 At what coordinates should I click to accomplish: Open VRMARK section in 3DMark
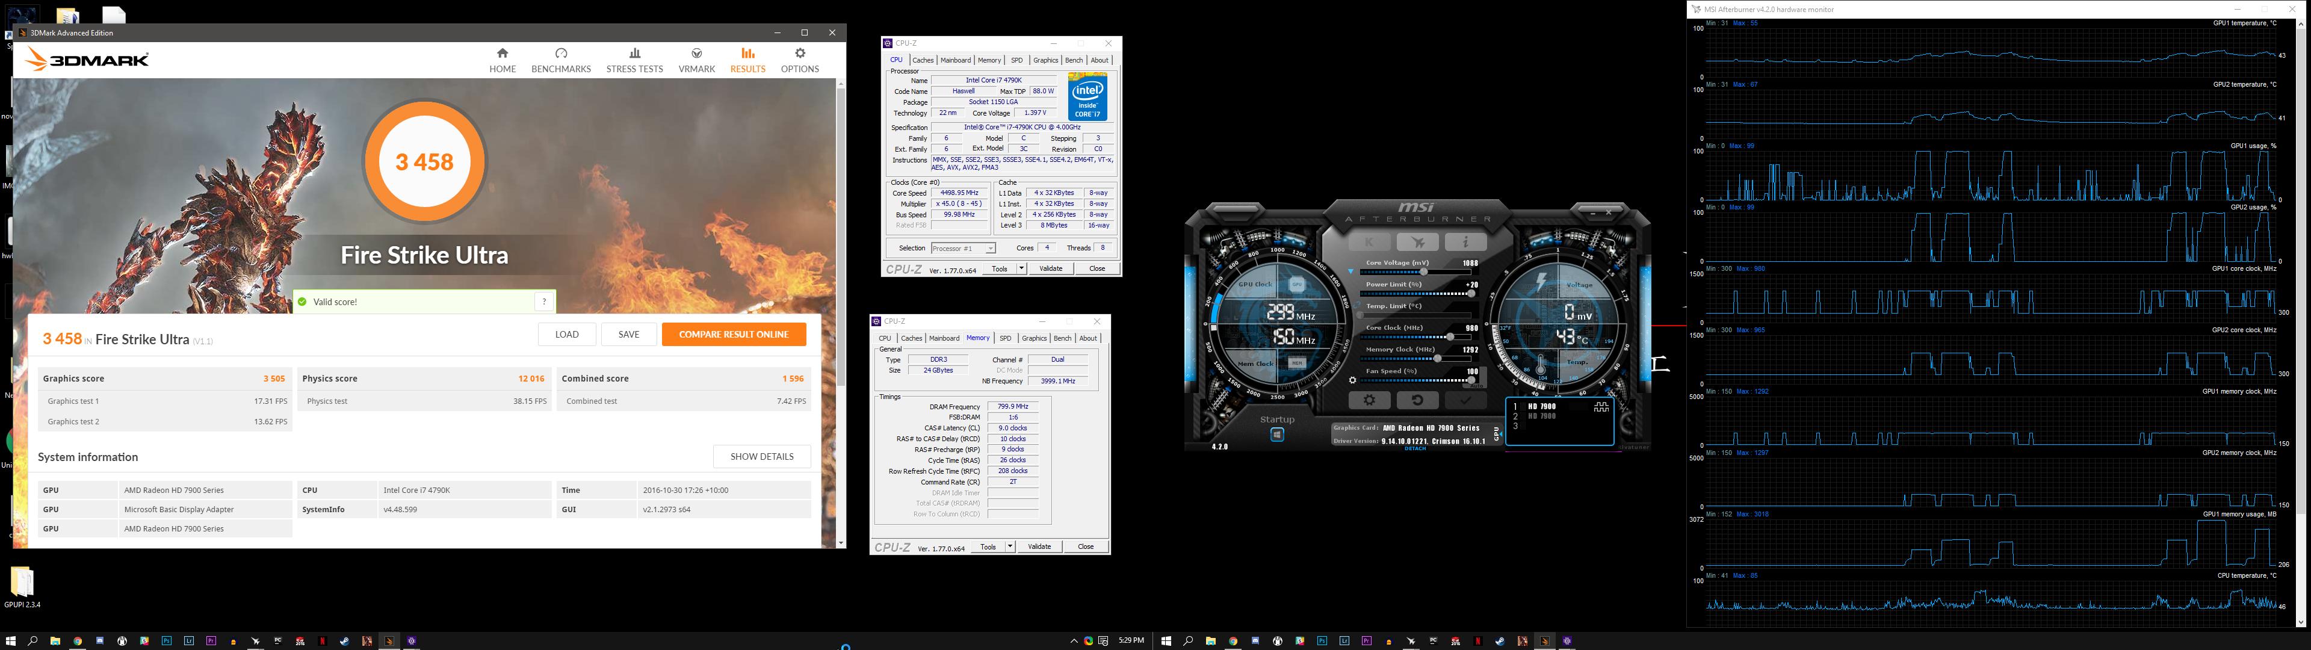(x=697, y=60)
